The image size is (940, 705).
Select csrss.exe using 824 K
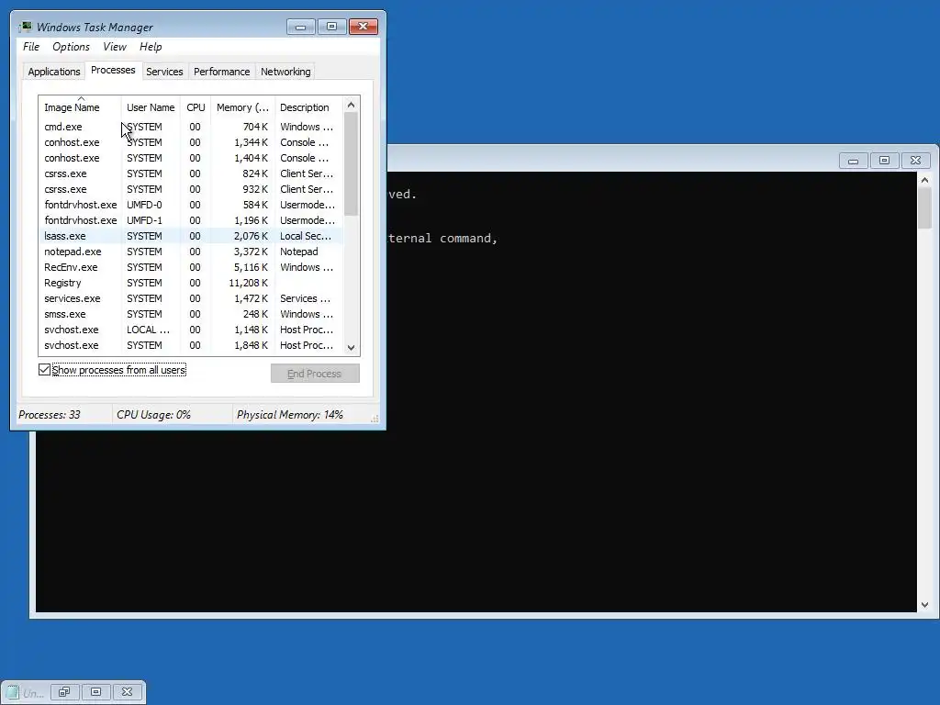[191, 173]
